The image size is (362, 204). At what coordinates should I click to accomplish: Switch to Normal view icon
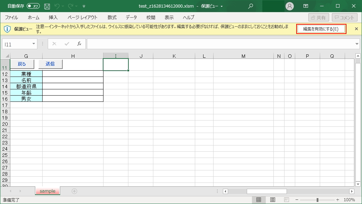click(259, 199)
